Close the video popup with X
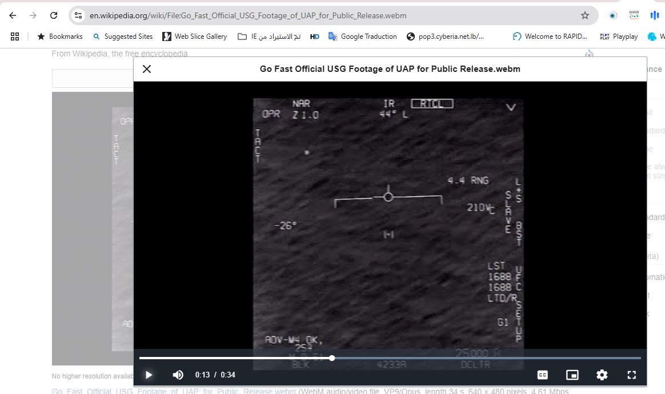This screenshot has width=665, height=394. (x=147, y=69)
